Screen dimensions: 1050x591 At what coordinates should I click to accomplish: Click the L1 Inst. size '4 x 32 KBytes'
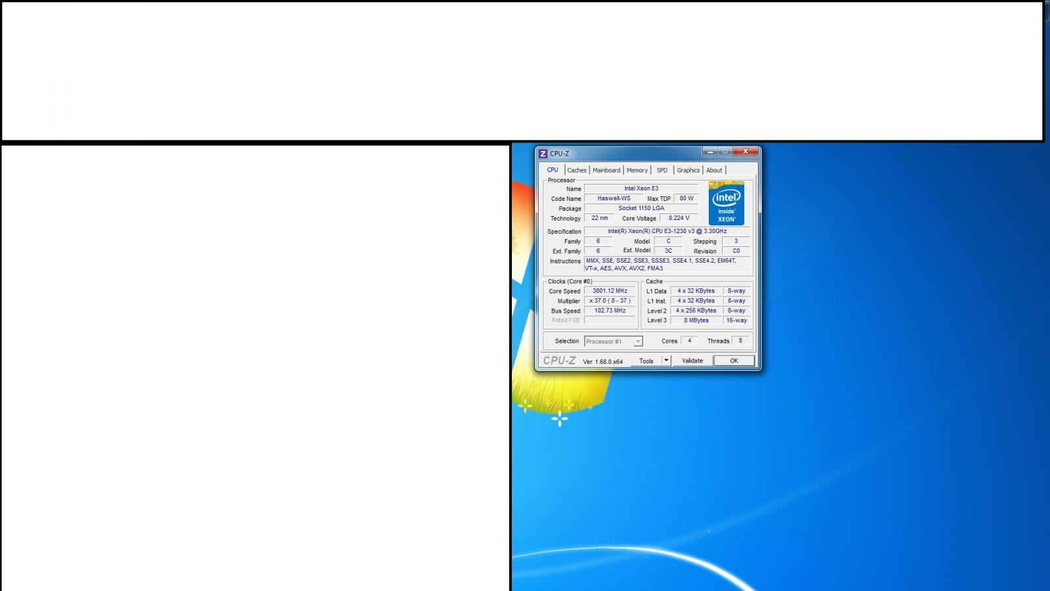coord(696,301)
